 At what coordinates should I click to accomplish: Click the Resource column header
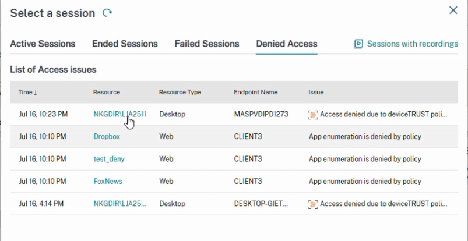click(x=107, y=92)
